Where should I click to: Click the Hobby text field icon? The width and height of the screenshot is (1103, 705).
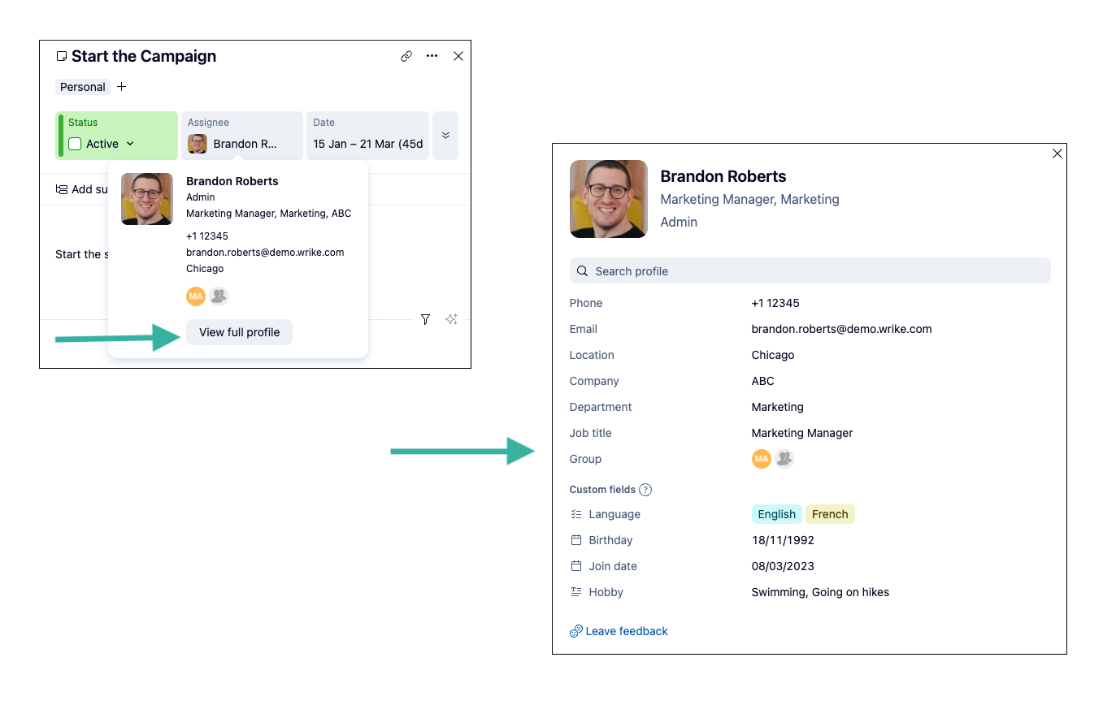[576, 592]
